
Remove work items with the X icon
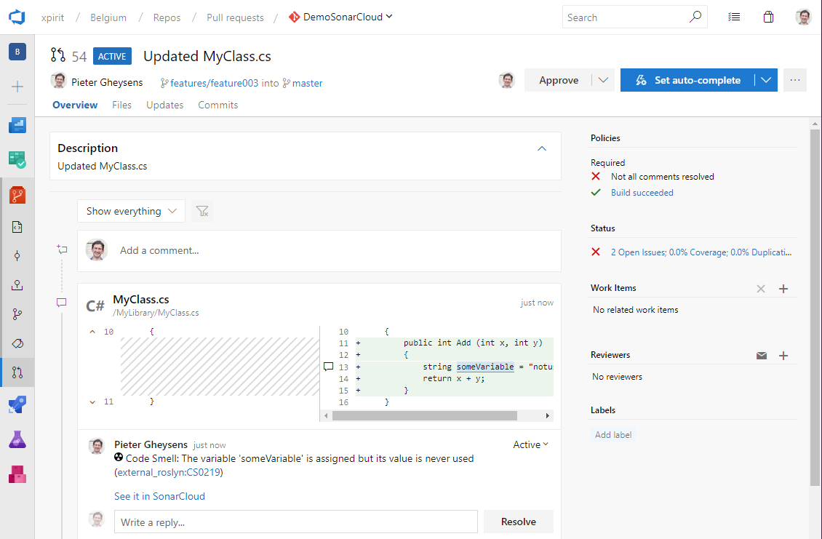(x=761, y=289)
